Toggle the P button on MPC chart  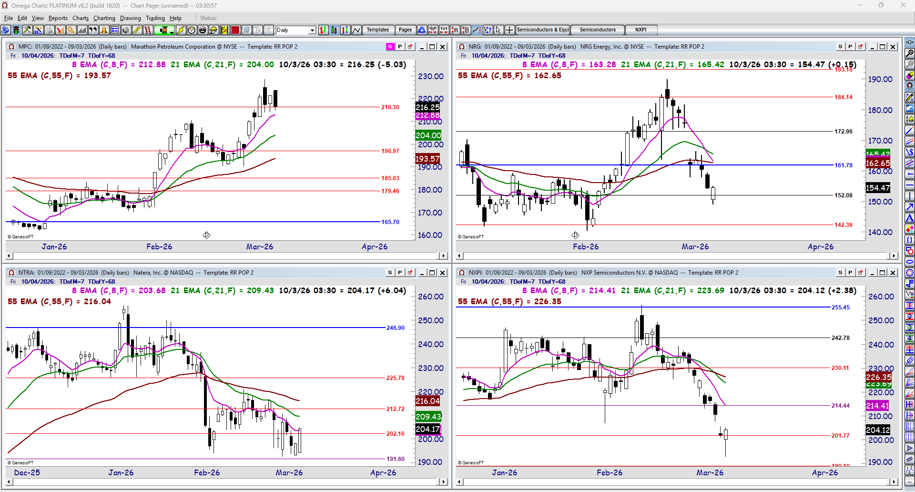[x=400, y=47]
